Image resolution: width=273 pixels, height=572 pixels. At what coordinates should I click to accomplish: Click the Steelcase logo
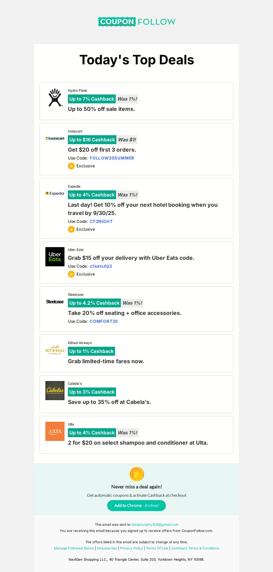pos(55,302)
